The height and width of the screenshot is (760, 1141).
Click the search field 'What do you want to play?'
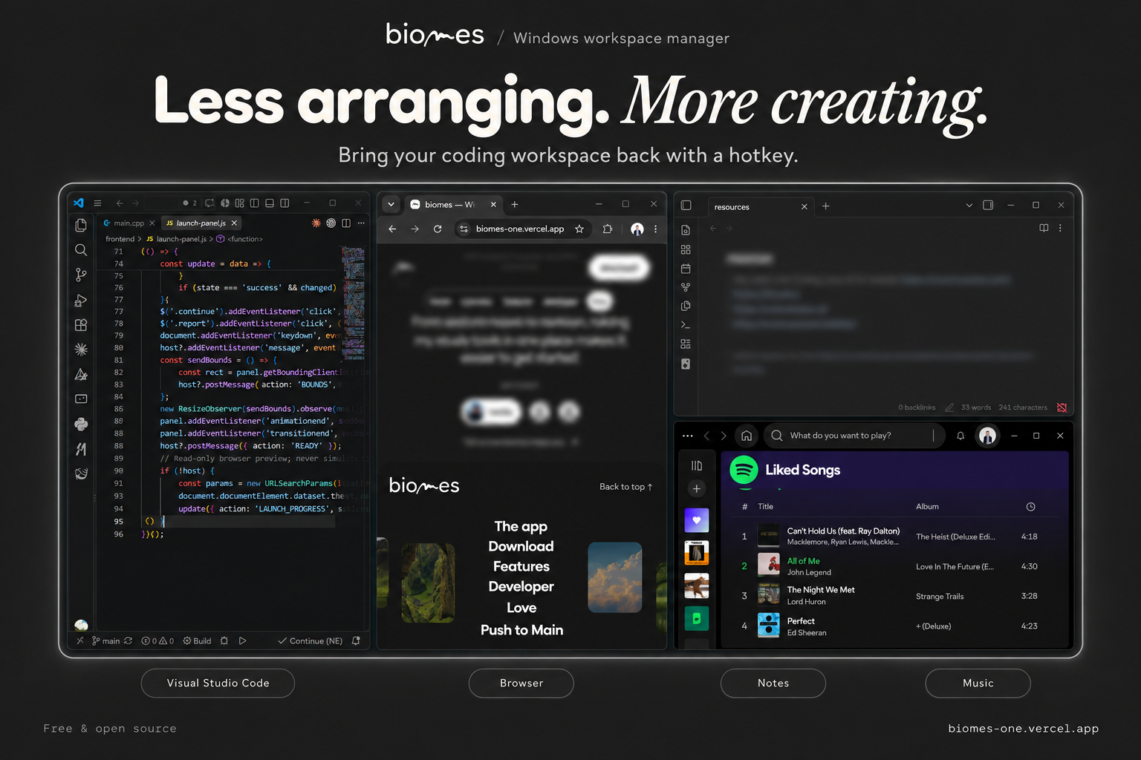[x=854, y=436]
